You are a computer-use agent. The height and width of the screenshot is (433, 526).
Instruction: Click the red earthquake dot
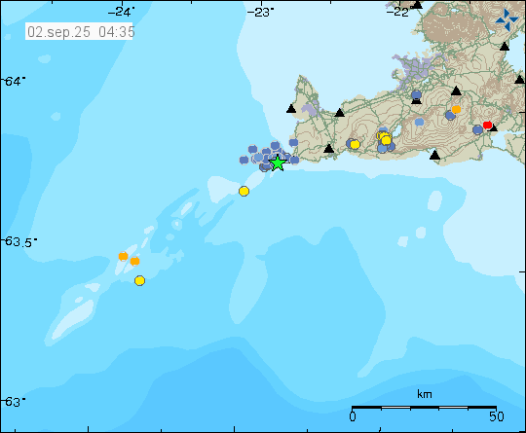[487, 125]
